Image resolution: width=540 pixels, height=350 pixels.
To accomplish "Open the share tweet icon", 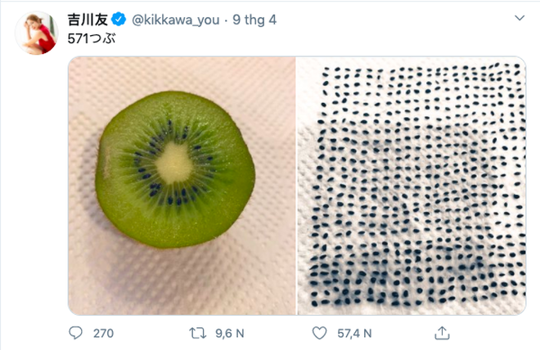I will [x=442, y=333].
